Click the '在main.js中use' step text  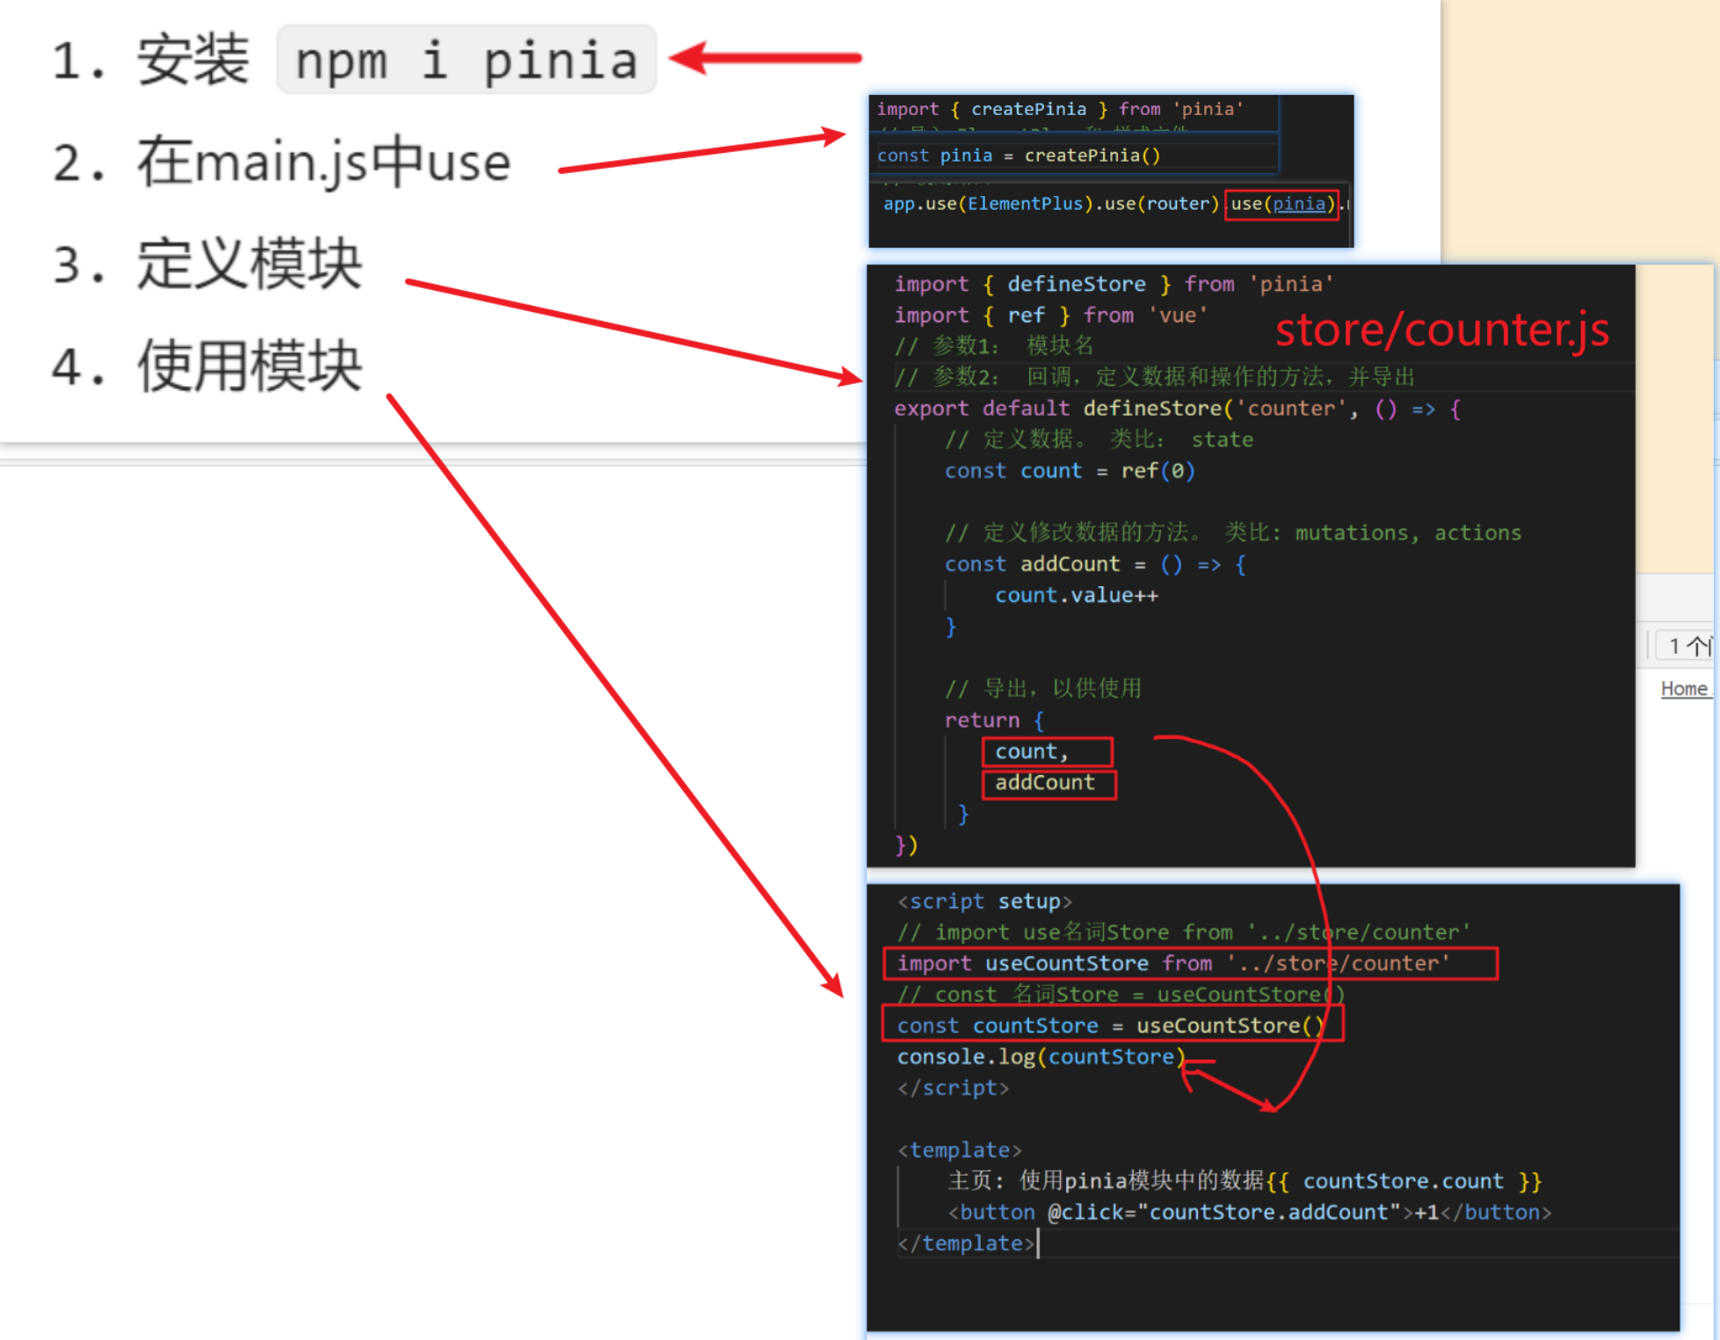click(x=323, y=162)
